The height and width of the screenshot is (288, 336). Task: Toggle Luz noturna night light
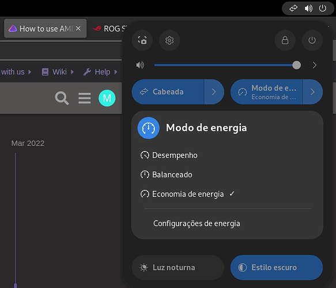[x=178, y=267]
